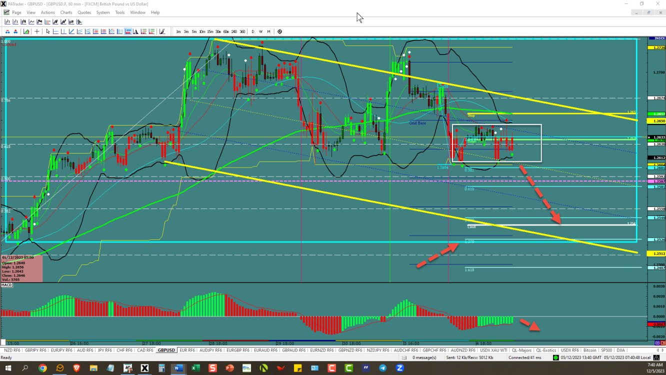
Task: Switch to the DJIA tab
Action: [x=620, y=350]
